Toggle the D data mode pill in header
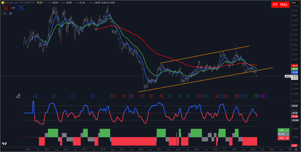 (x=41, y=3)
